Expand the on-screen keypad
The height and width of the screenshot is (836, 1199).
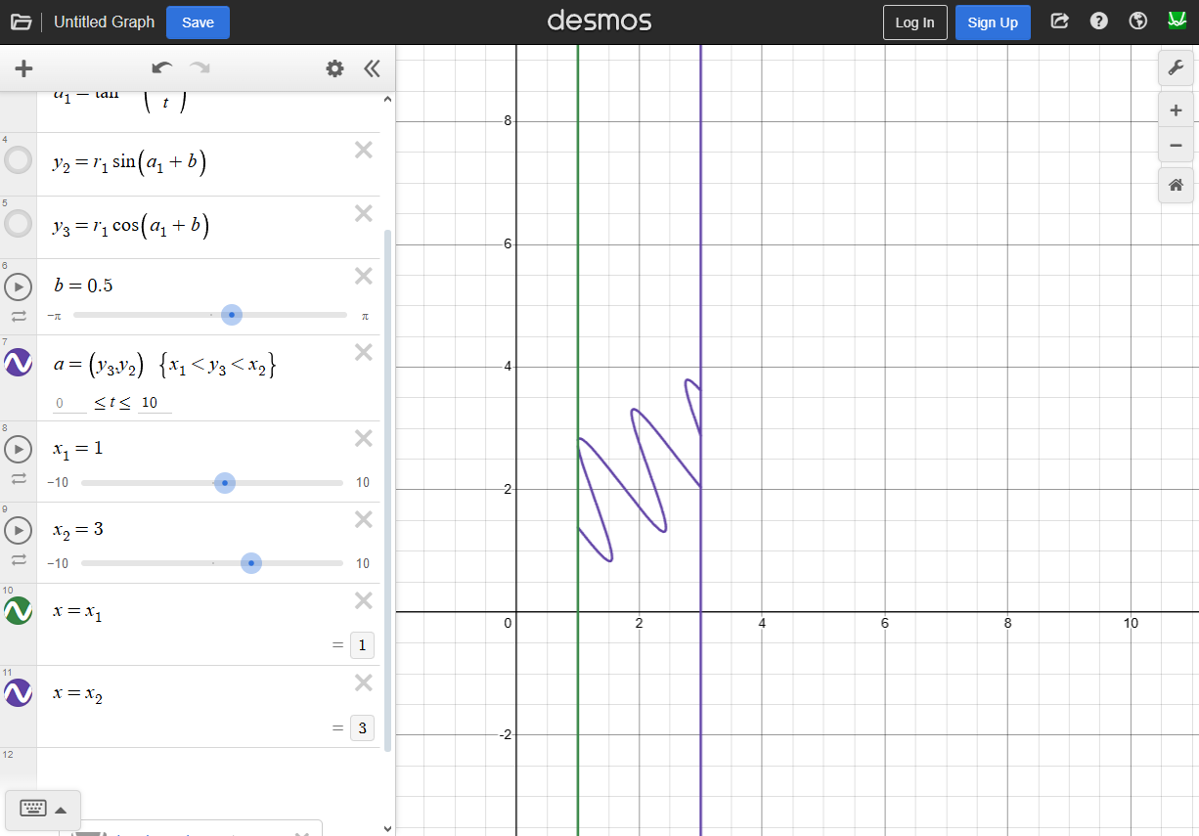43,810
